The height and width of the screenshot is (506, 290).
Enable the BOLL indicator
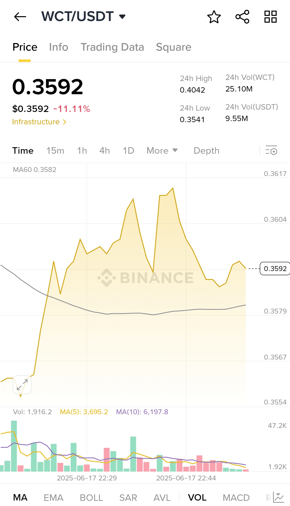pos(91,498)
